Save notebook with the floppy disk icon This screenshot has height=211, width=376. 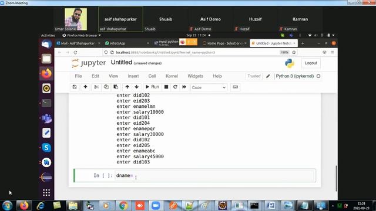(x=75, y=87)
